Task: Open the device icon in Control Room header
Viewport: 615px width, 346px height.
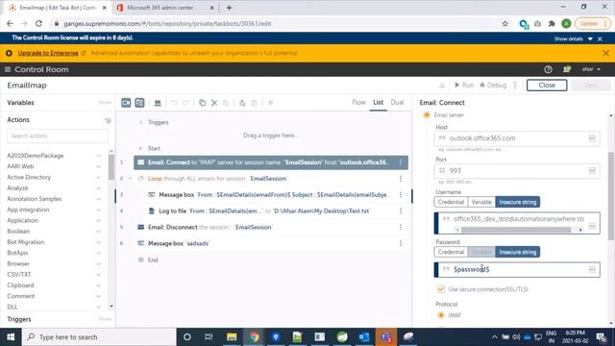Action: click(567, 69)
